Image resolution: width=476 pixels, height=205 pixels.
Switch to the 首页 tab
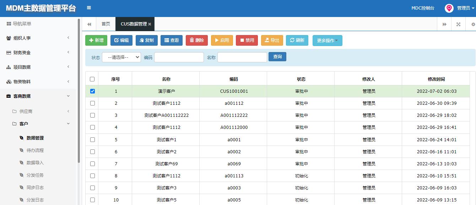point(106,24)
